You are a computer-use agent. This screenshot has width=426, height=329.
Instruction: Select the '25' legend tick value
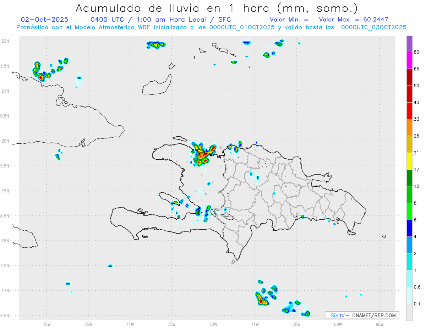coord(416,136)
